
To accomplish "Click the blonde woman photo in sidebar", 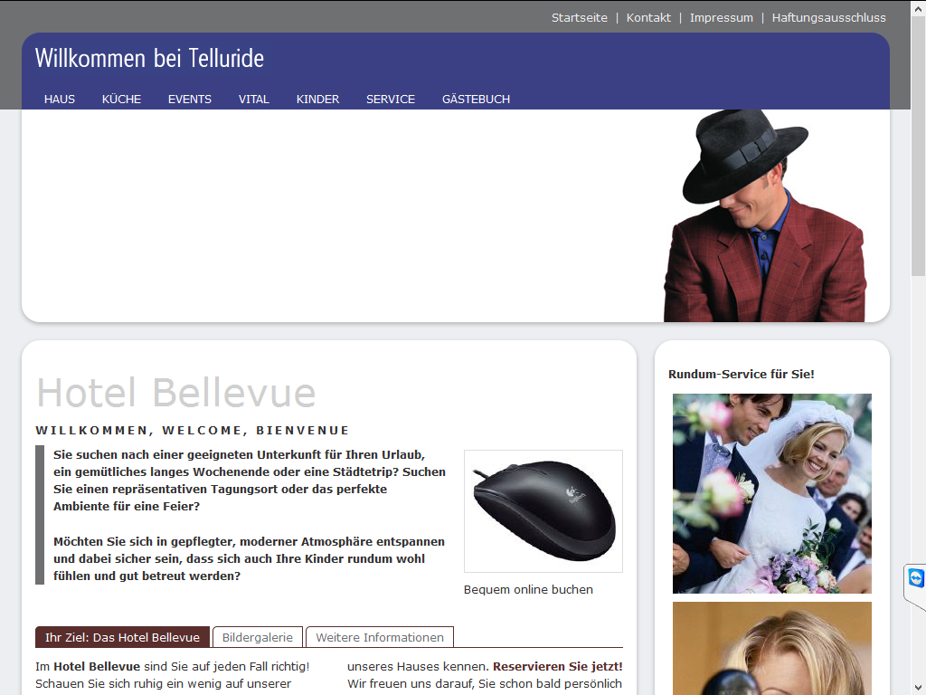I will tap(772, 648).
